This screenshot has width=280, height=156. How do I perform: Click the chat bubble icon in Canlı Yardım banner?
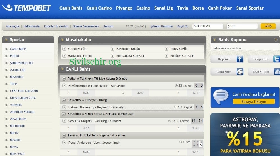[x=221, y=97]
